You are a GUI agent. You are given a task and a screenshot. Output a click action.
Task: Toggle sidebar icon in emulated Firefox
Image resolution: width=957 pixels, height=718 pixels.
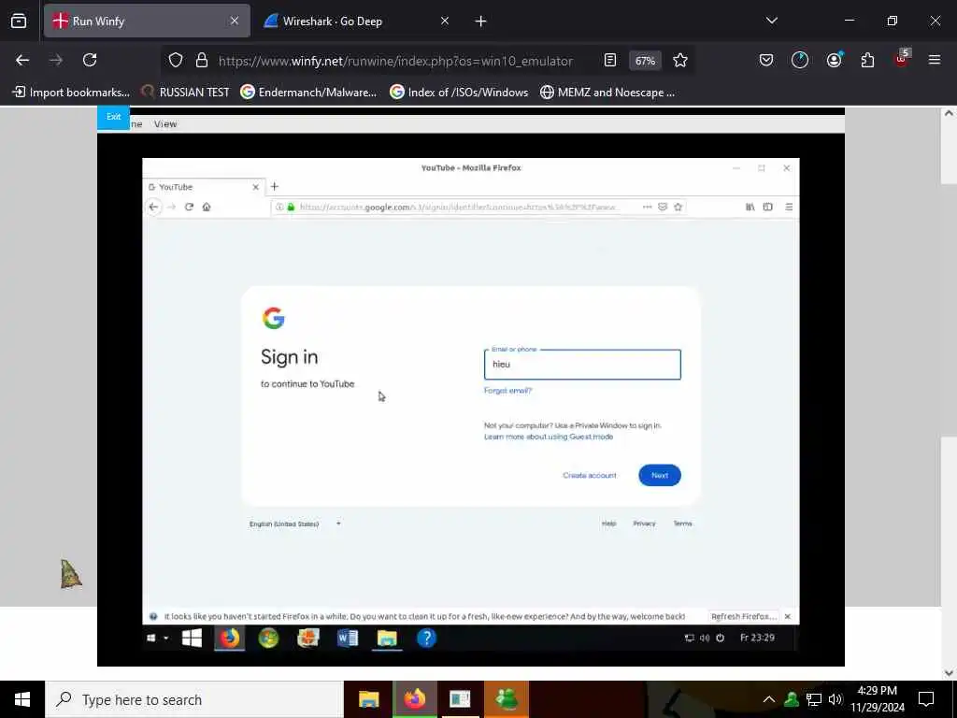768,207
